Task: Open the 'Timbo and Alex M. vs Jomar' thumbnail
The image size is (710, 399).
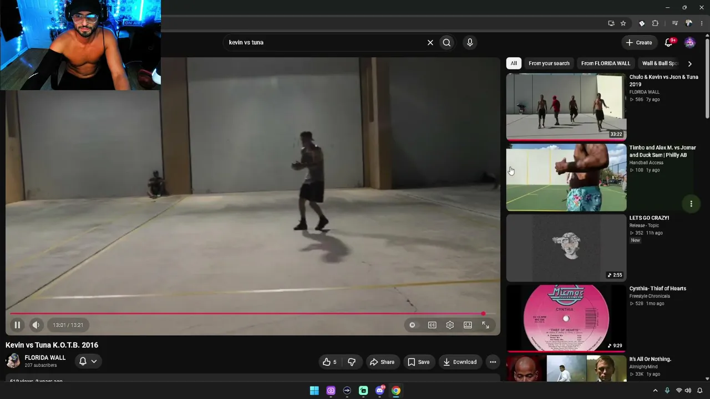Action: point(566,177)
